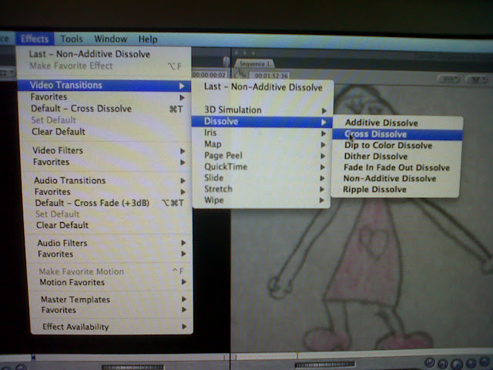493x370 pixels.
Task: Click Clear Default under audio transitions
Action: pyautogui.click(x=109, y=225)
